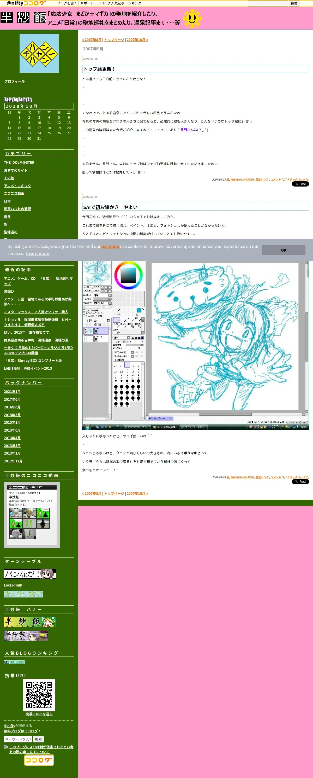Open LABI1高崎 声優イベント2013 article
Screen dimensions: 313x778
[28, 368]
